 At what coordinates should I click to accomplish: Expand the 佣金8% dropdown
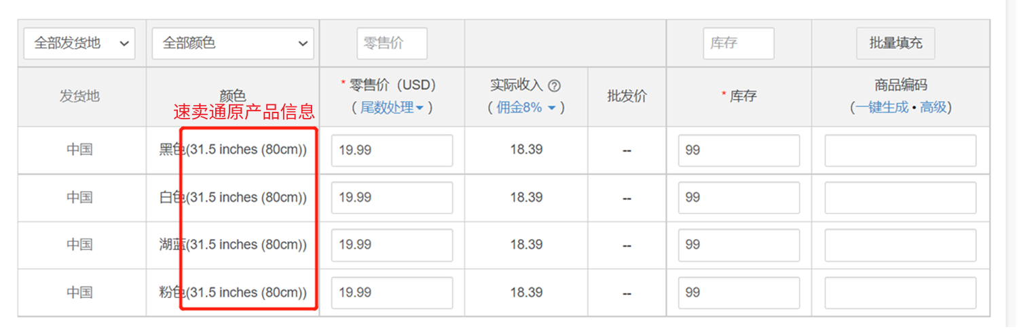[x=526, y=107]
